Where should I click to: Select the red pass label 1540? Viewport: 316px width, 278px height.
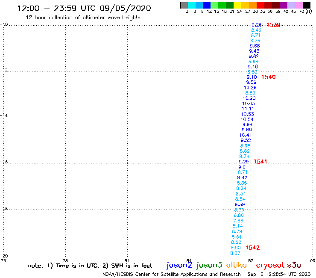tap(269, 77)
